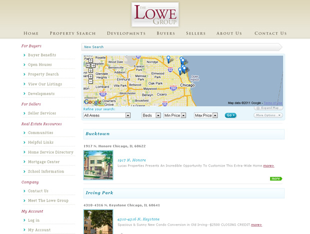
Task: Pan the map up with the up-arrow control
Action: [90, 60]
